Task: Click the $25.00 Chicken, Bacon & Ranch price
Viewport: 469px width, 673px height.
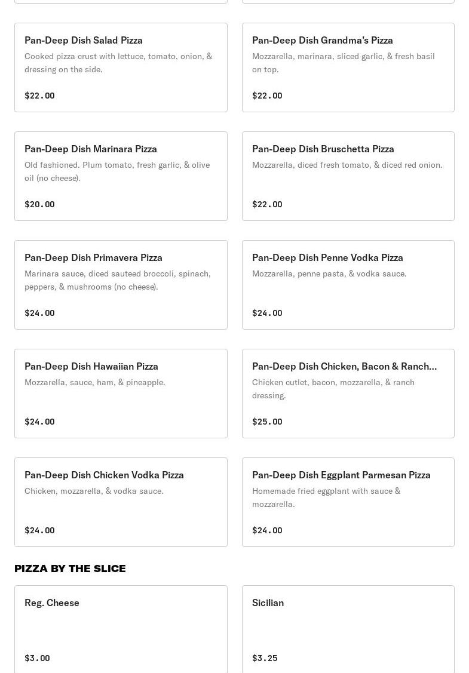Action: (267, 422)
